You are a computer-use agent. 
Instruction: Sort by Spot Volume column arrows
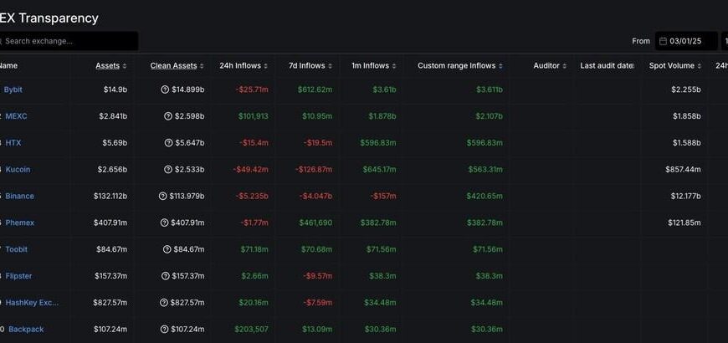click(x=699, y=66)
